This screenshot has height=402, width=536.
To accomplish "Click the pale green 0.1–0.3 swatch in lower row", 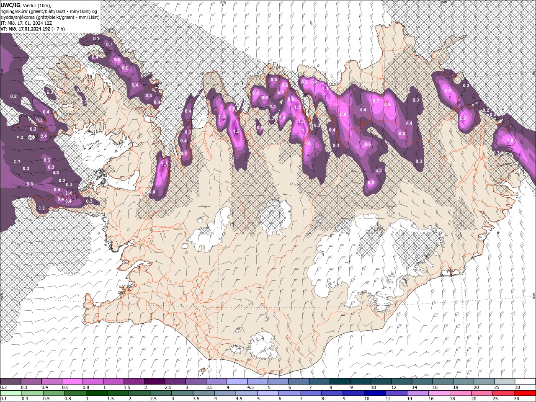I will coord(11,393).
